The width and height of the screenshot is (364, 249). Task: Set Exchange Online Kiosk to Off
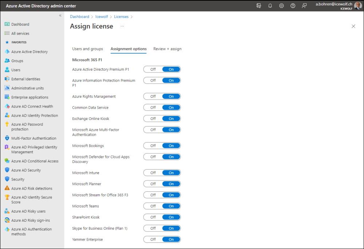pyautogui.click(x=153, y=118)
